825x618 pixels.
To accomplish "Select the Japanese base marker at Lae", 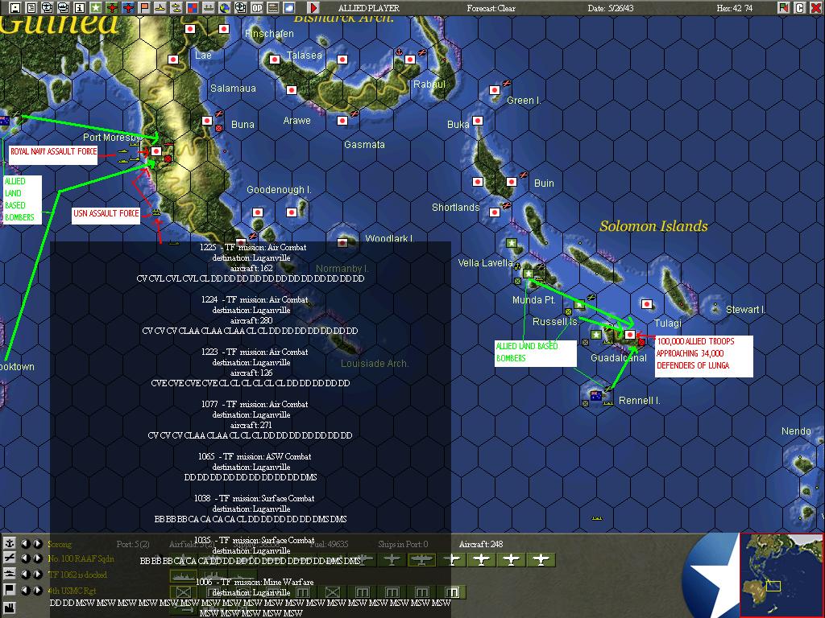I will tap(173, 60).
